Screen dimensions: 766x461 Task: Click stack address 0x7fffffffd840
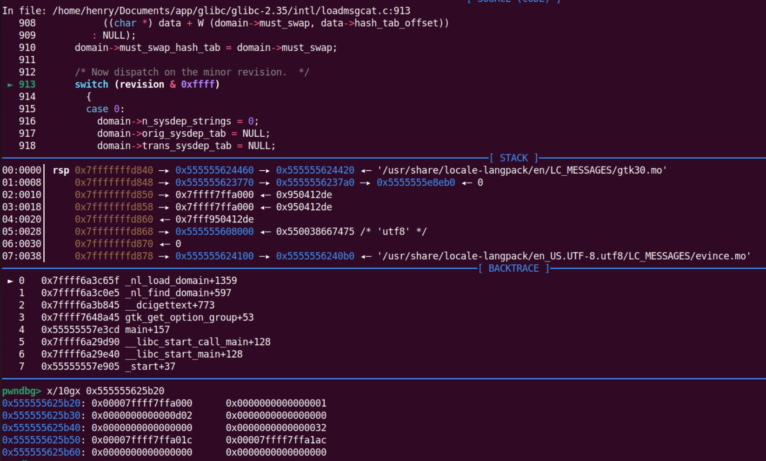point(114,170)
